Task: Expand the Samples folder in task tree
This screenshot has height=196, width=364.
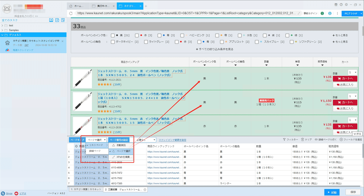Action: click(x=2, y=30)
